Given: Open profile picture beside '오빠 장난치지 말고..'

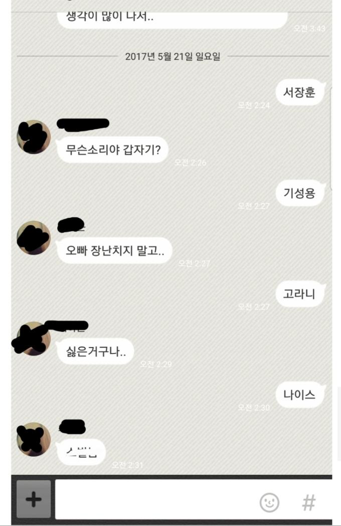Looking at the screenshot, I should pyautogui.click(x=34, y=238).
